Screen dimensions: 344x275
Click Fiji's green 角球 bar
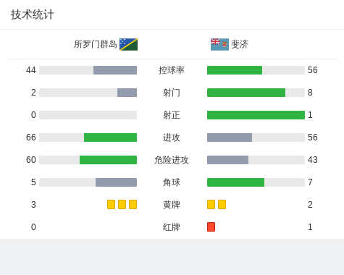[x=235, y=182]
